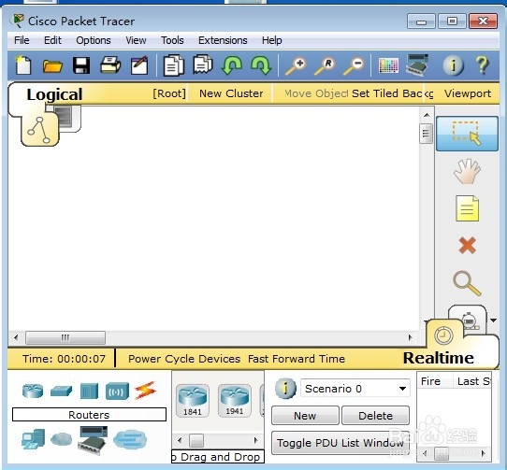Open file with folder icon
507x470 pixels.
pos(52,66)
